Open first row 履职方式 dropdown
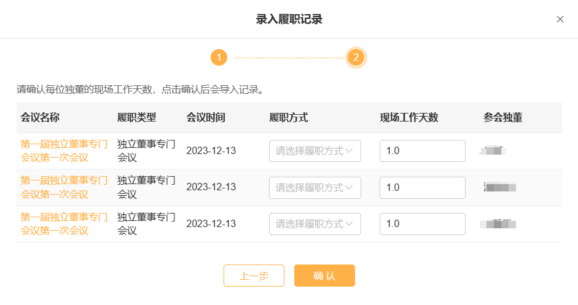The height and width of the screenshot is (305, 578). pyautogui.click(x=314, y=151)
